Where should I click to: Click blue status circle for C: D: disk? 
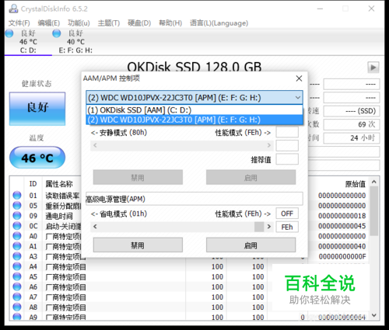(9, 33)
